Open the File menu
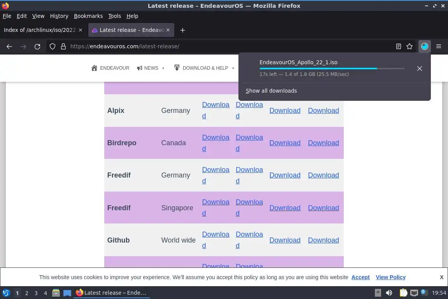Image resolution: width=448 pixels, height=299 pixels. click(x=7, y=16)
